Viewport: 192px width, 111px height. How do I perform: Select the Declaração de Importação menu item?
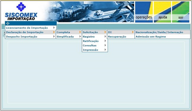pyautogui.click(x=31, y=32)
